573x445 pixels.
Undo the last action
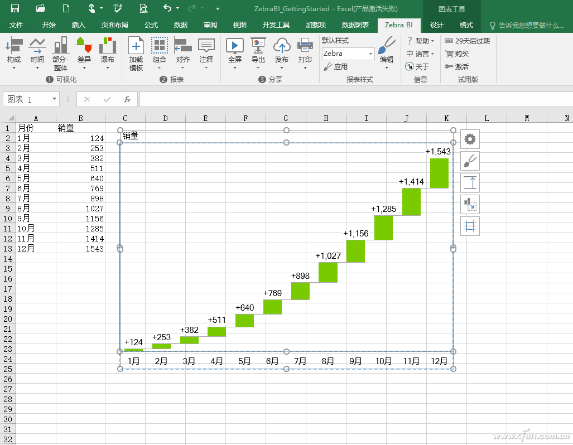pos(167,8)
